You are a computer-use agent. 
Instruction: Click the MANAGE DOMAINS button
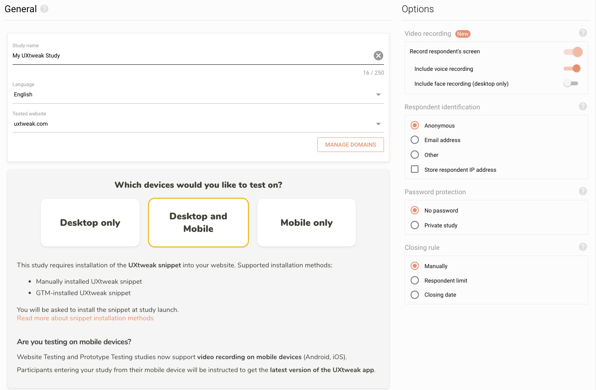click(x=350, y=145)
